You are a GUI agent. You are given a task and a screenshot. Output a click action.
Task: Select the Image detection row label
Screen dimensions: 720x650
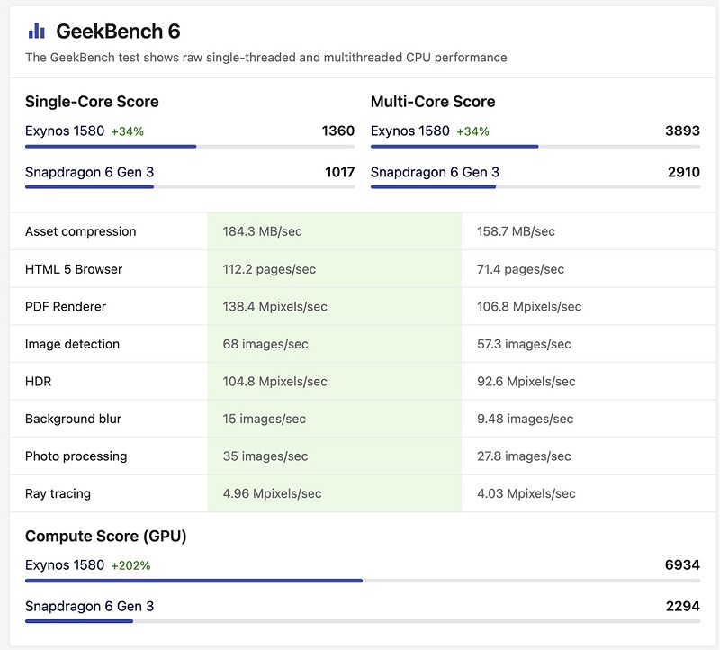[73, 344]
